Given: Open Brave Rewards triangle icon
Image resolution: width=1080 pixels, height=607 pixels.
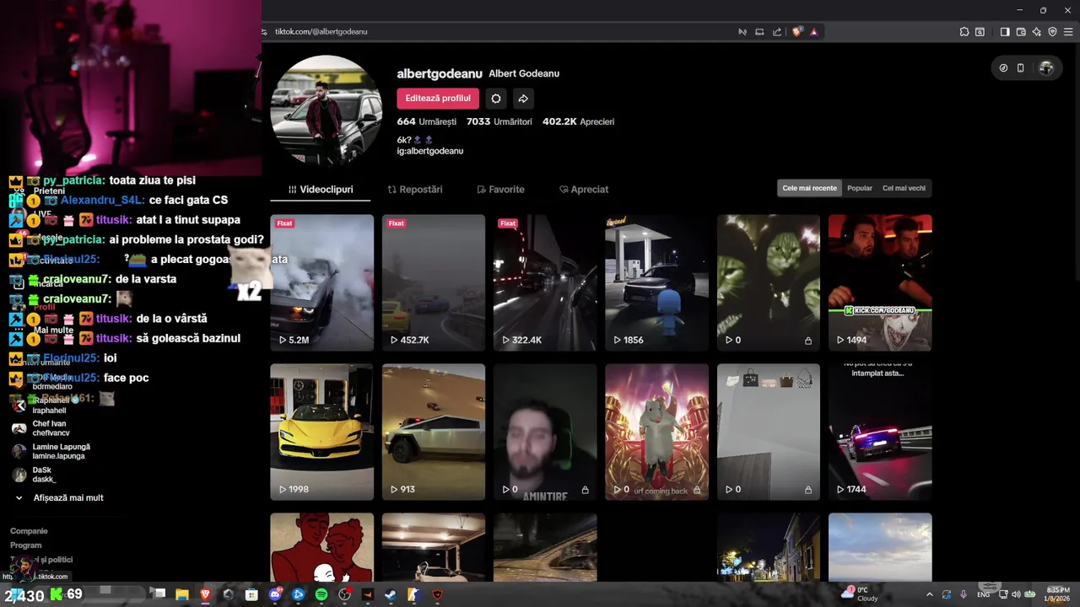Looking at the screenshot, I should (814, 32).
